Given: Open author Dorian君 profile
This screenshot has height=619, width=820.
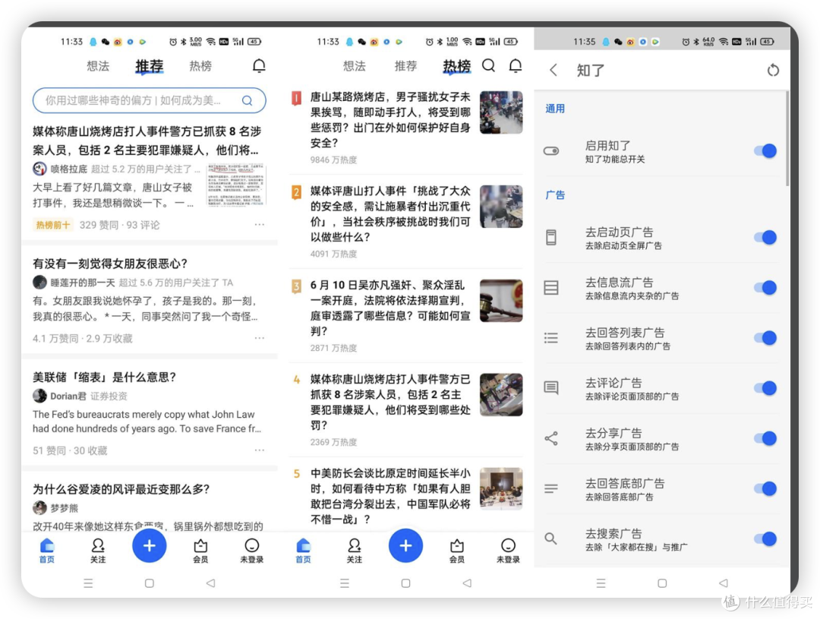Looking at the screenshot, I should (59, 396).
